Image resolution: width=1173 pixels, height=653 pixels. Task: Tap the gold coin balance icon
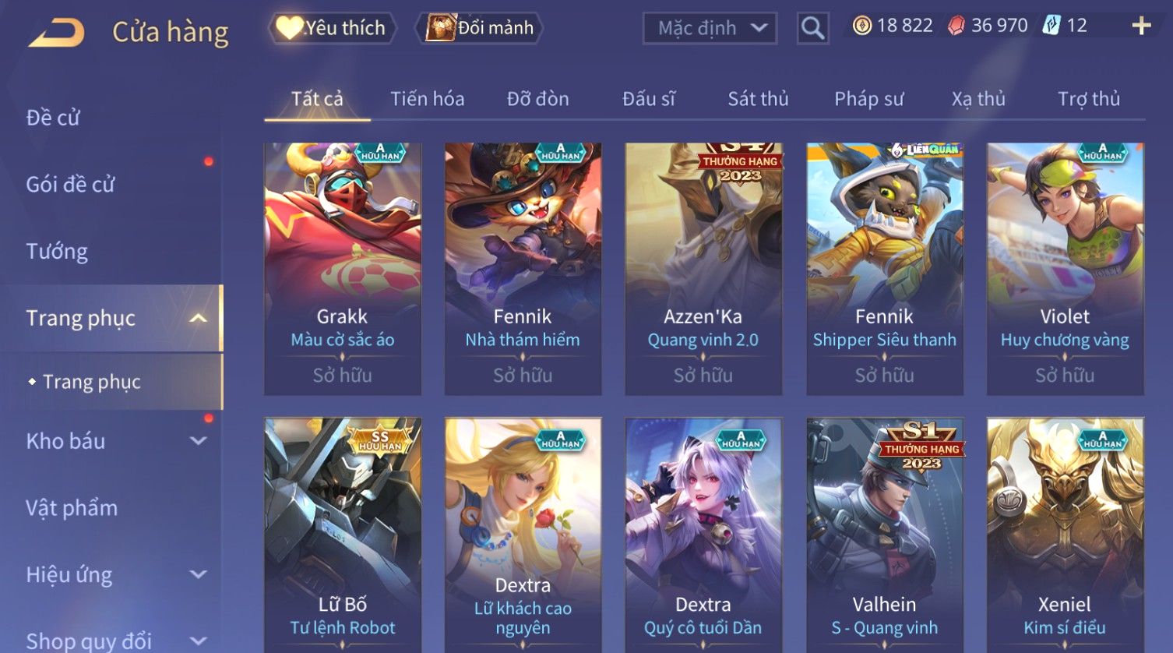861,26
